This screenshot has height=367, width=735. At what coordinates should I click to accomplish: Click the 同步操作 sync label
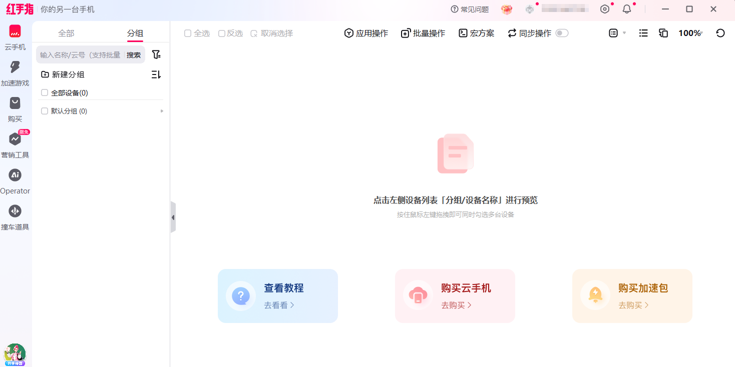(535, 33)
